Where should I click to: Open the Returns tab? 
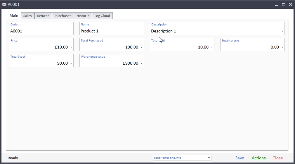(43, 16)
